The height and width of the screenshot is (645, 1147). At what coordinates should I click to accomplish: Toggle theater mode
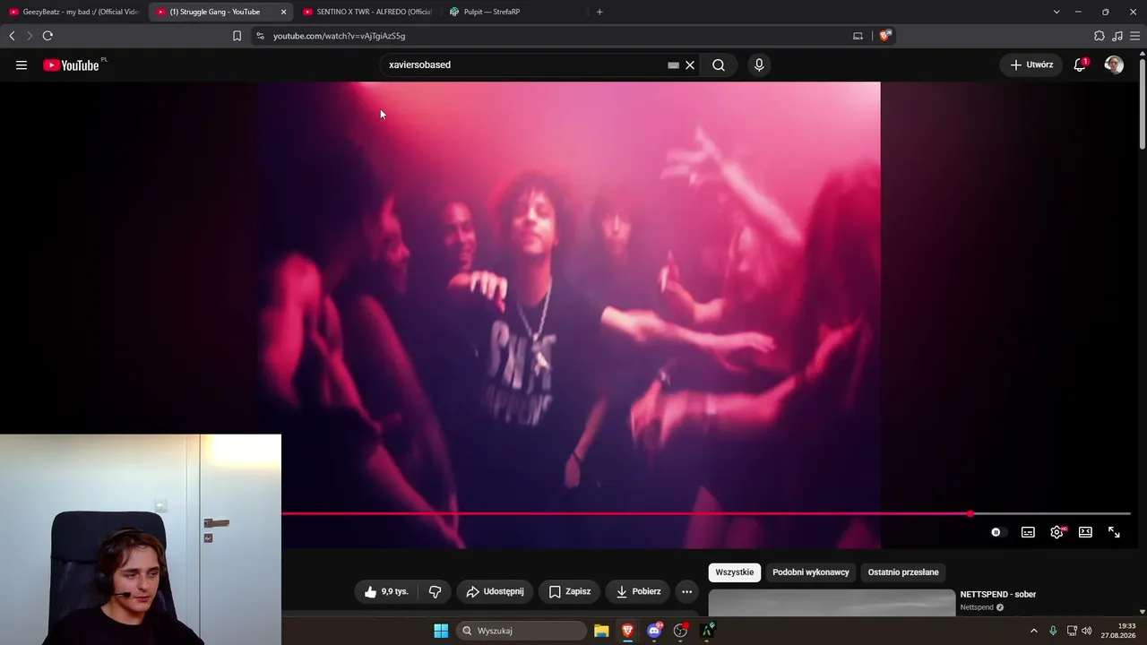(x=1085, y=532)
